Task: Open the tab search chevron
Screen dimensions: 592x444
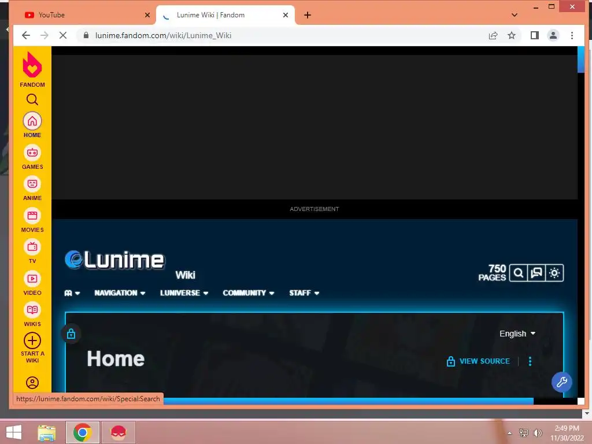Action: click(x=514, y=15)
